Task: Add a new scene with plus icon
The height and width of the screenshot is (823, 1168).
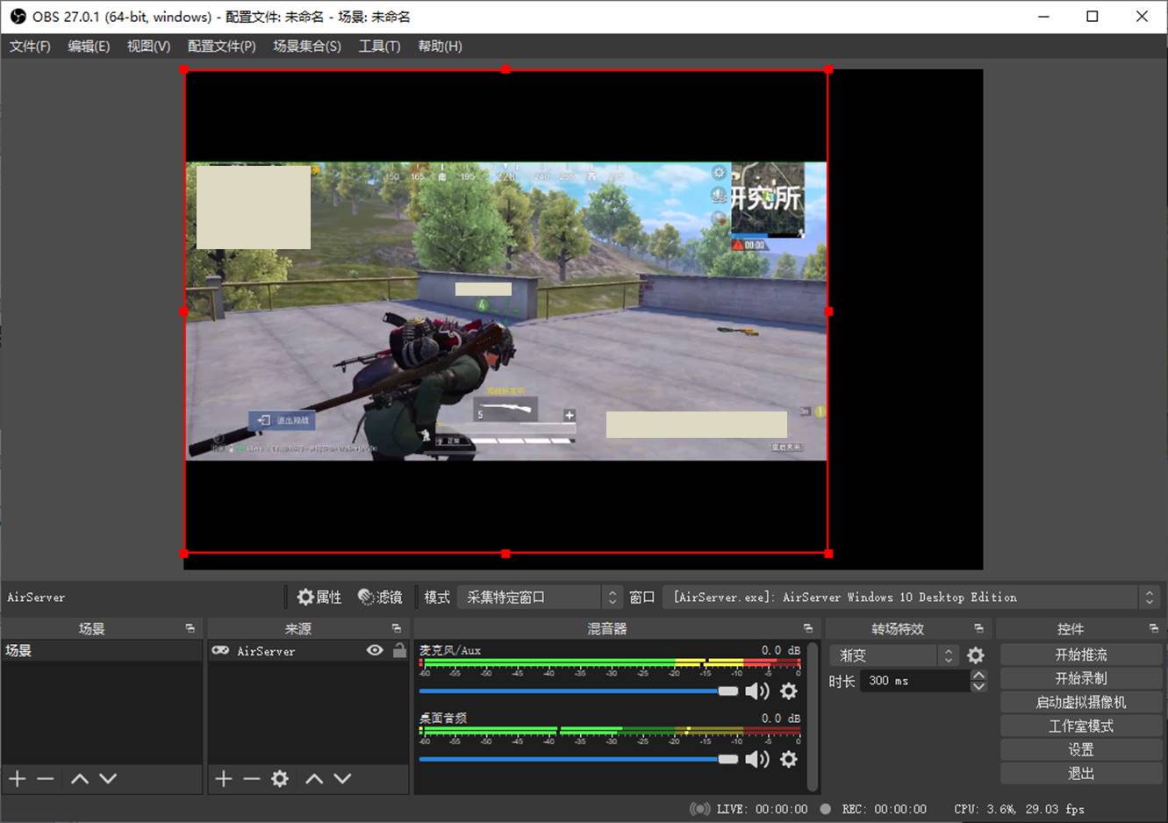Action: (x=18, y=778)
